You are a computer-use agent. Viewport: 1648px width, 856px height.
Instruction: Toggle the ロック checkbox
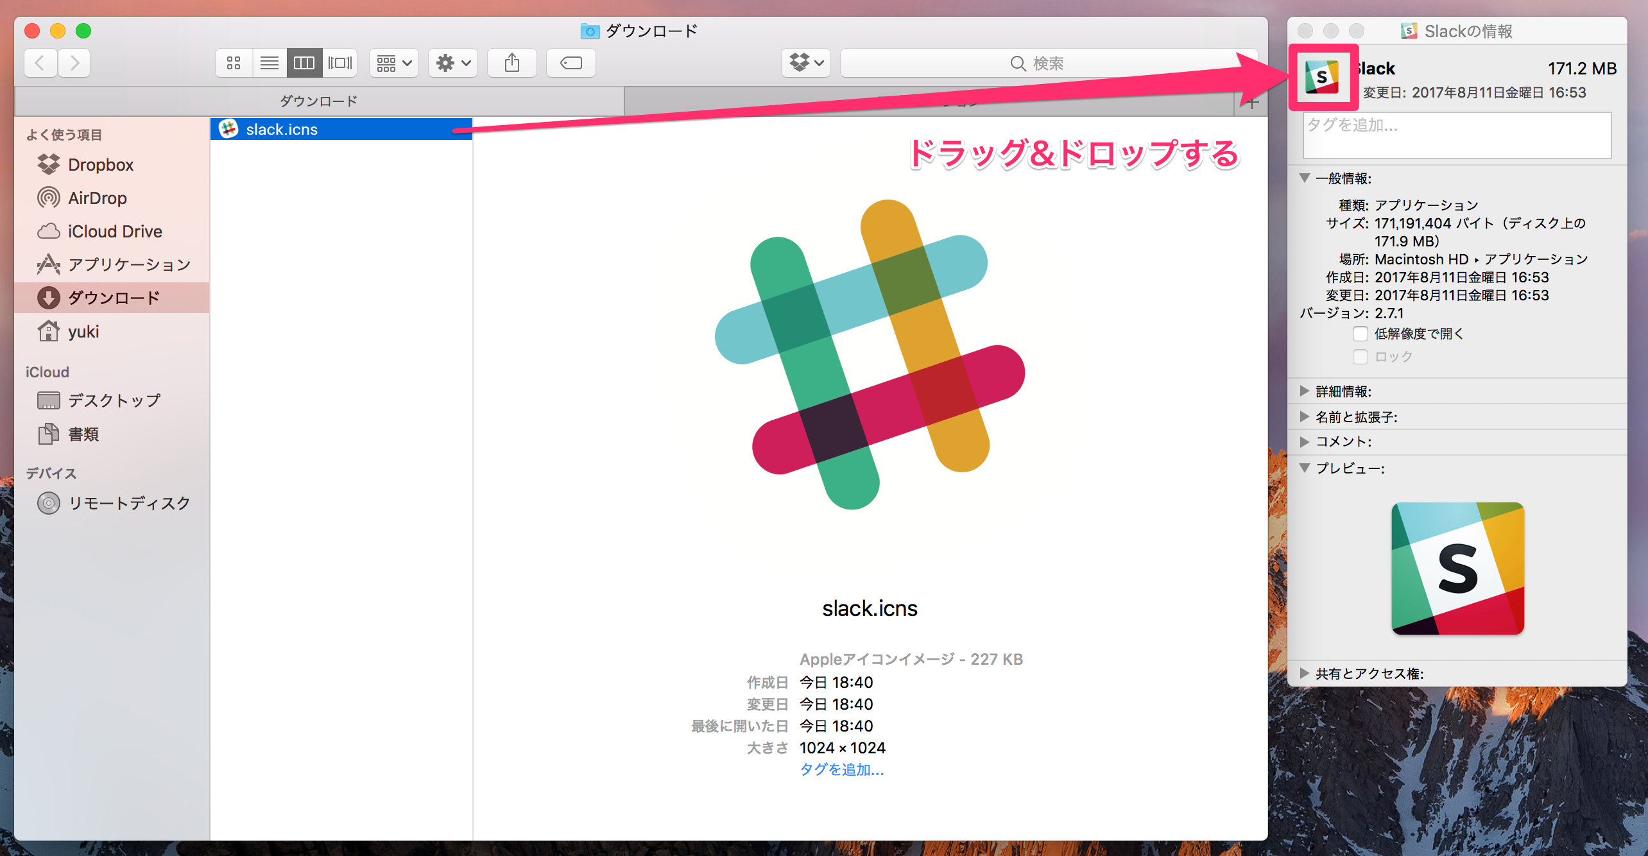1360,356
